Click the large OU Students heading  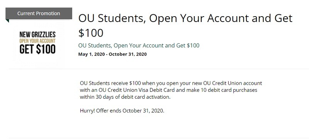tap(185, 25)
